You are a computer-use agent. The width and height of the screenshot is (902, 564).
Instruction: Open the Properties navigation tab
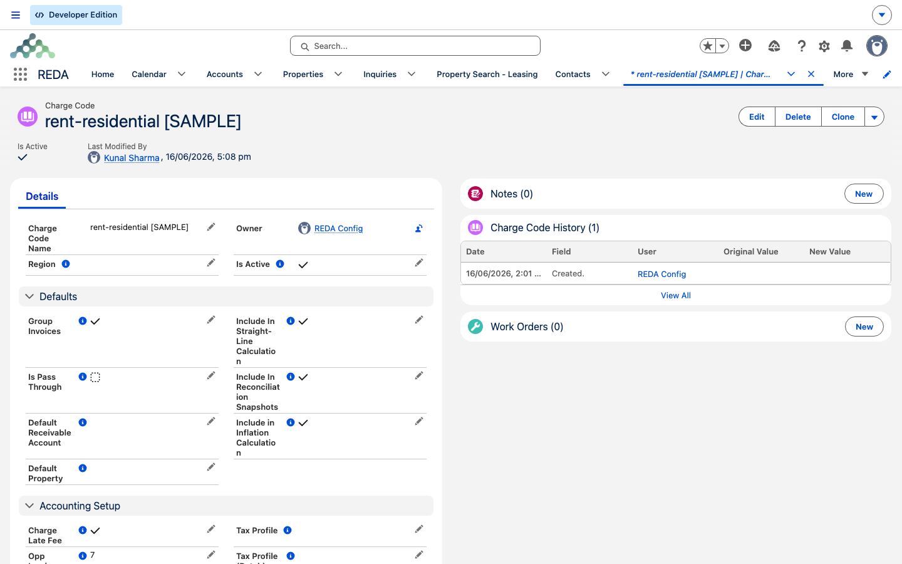pyautogui.click(x=303, y=74)
